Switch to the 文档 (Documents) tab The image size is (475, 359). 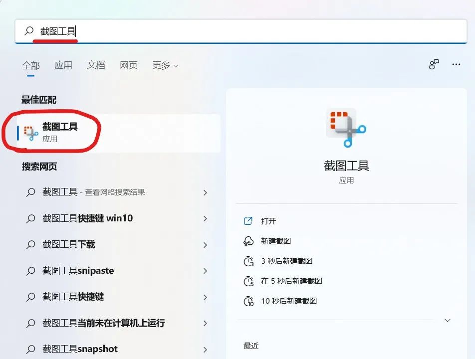click(96, 65)
